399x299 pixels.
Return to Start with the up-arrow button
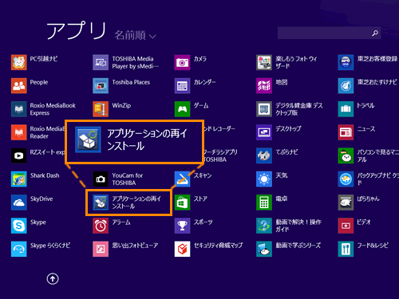[x=53, y=279]
